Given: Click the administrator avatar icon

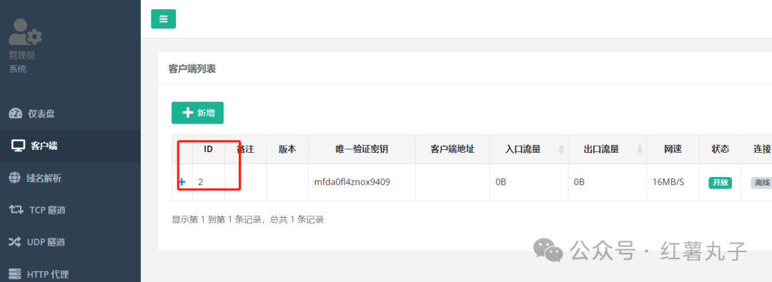Looking at the screenshot, I should click(x=26, y=32).
